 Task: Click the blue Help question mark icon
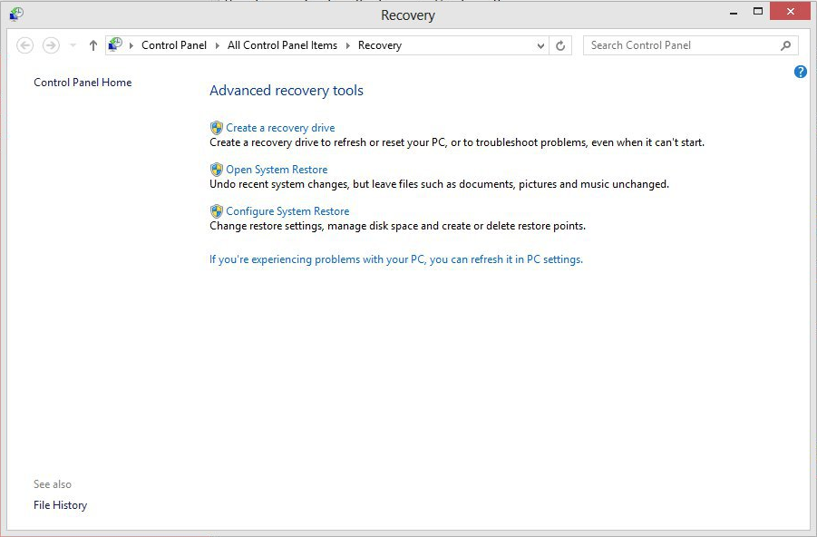(801, 72)
